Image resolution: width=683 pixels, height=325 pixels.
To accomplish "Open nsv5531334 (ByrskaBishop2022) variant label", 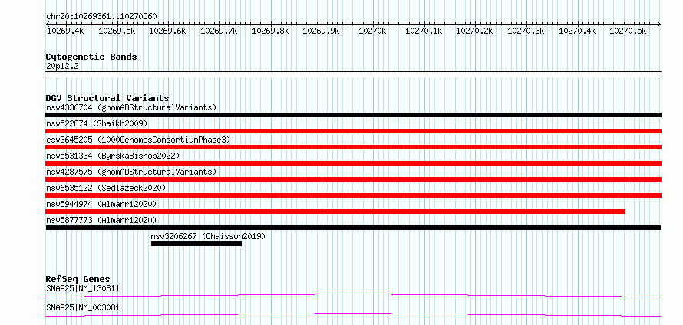I will tap(112, 156).
